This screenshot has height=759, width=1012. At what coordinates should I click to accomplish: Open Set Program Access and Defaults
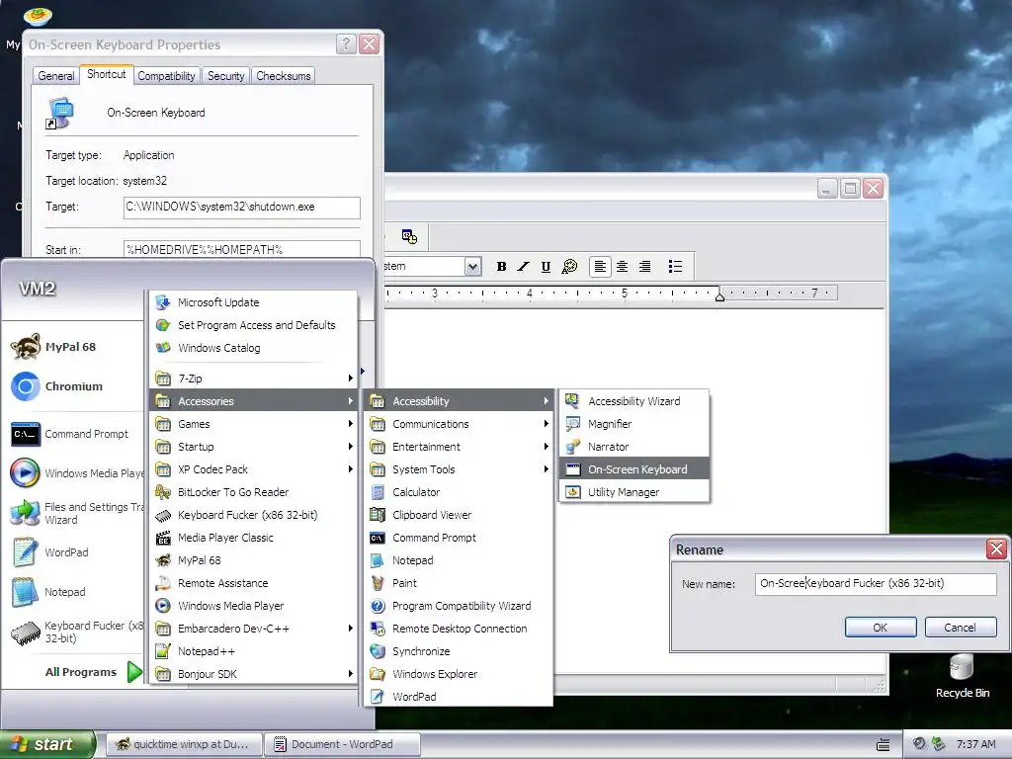(254, 325)
